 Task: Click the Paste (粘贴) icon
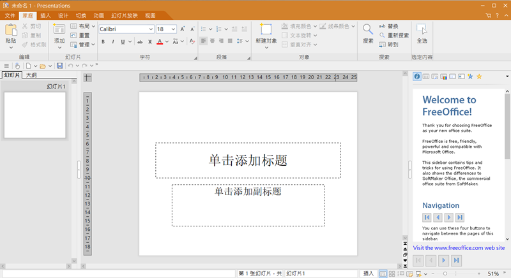pos(11,29)
